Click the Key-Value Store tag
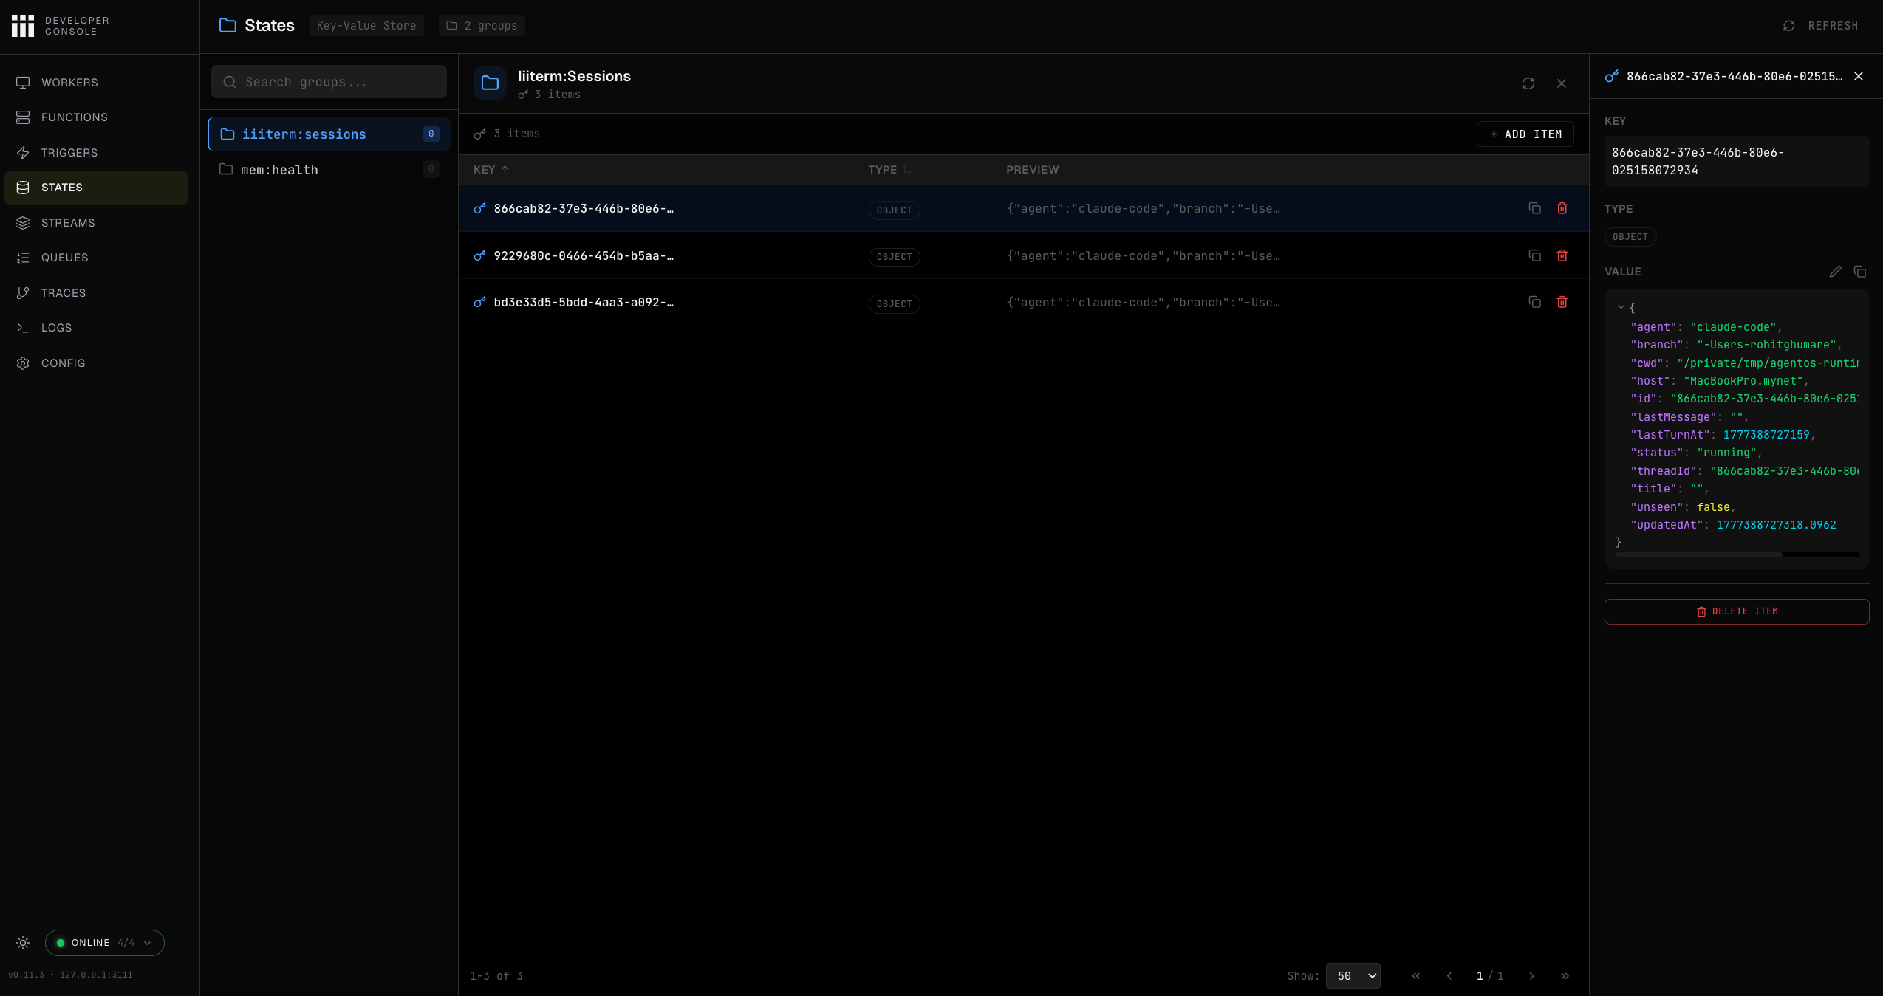Screen dimensions: 1883x996 (x=366, y=26)
